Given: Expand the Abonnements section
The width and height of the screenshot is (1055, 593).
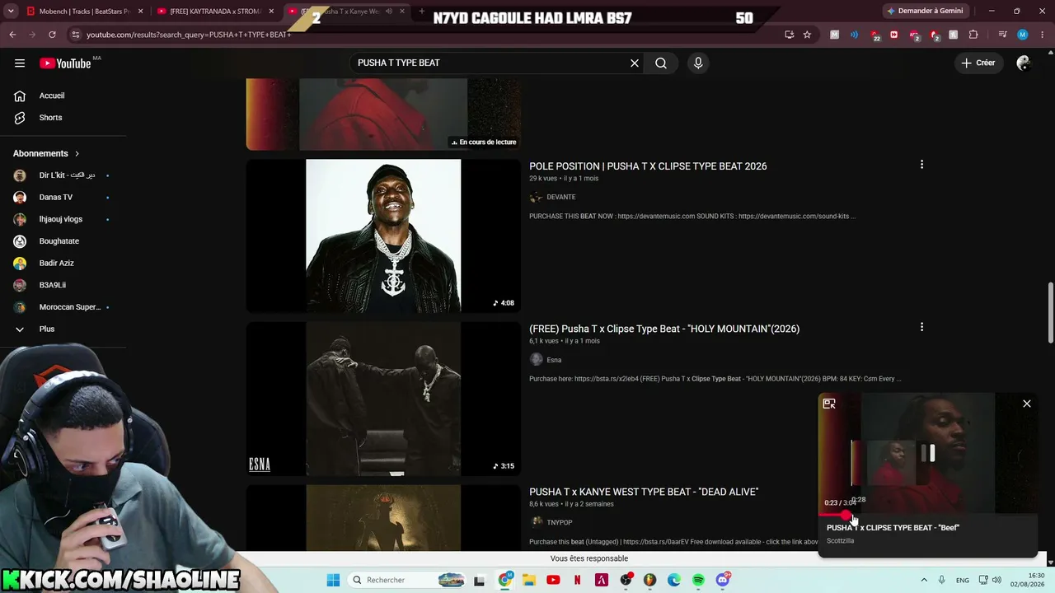Looking at the screenshot, I should (47, 153).
